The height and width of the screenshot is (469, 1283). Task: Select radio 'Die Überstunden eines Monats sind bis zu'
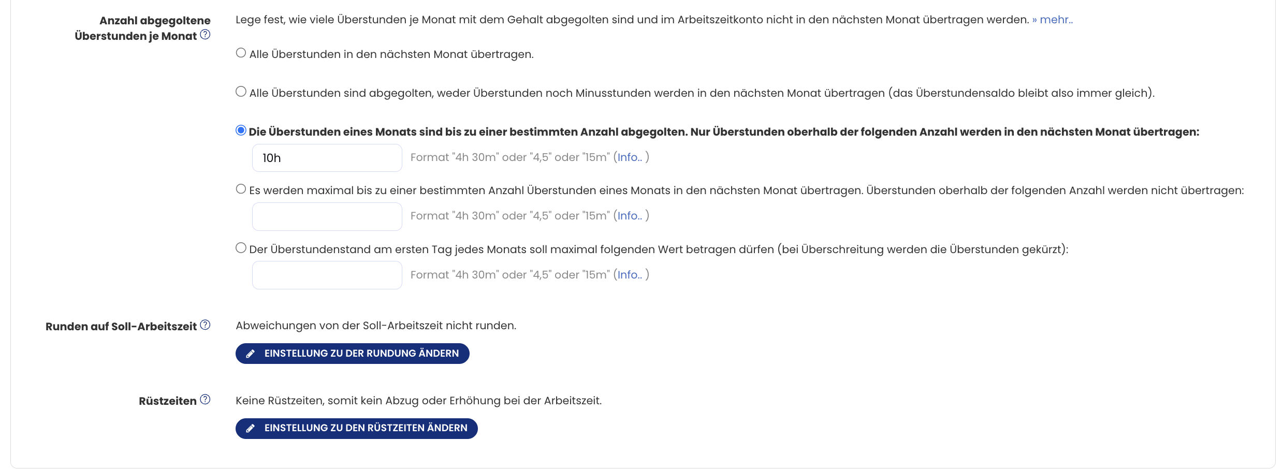(241, 130)
